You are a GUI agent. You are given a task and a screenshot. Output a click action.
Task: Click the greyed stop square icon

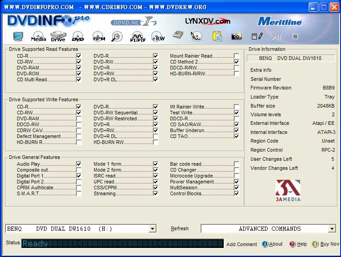click(x=295, y=36)
